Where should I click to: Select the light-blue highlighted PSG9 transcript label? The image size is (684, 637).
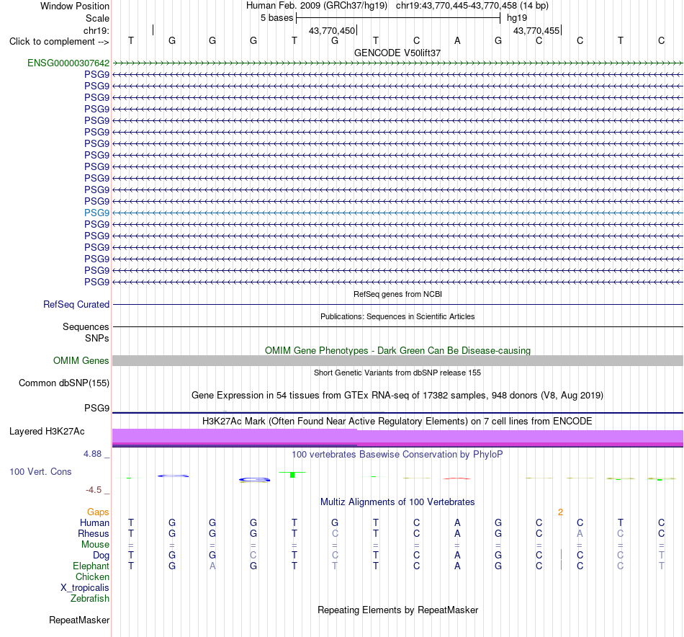pyautogui.click(x=97, y=213)
